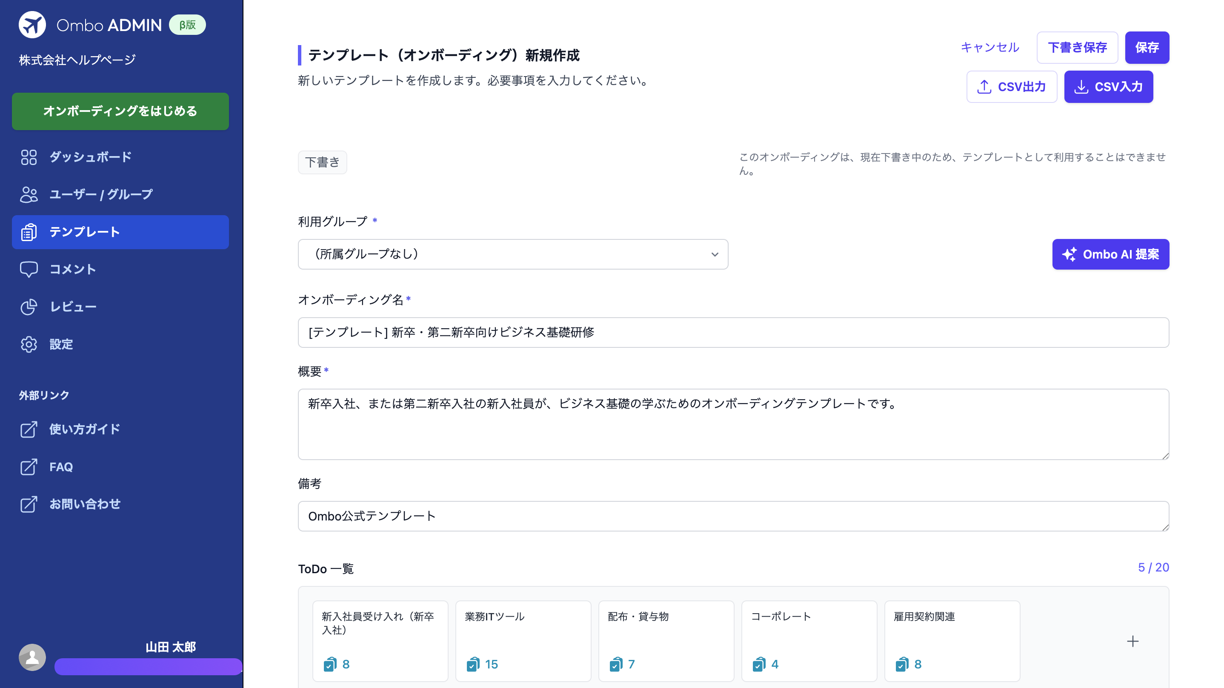Open the FAQ external link
This screenshot has height=688, width=1224.
click(120, 467)
